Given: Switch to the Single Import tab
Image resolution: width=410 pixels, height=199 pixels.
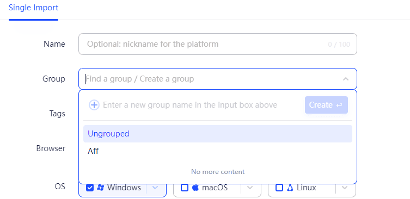Looking at the screenshot, I should click(x=33, y=8).
